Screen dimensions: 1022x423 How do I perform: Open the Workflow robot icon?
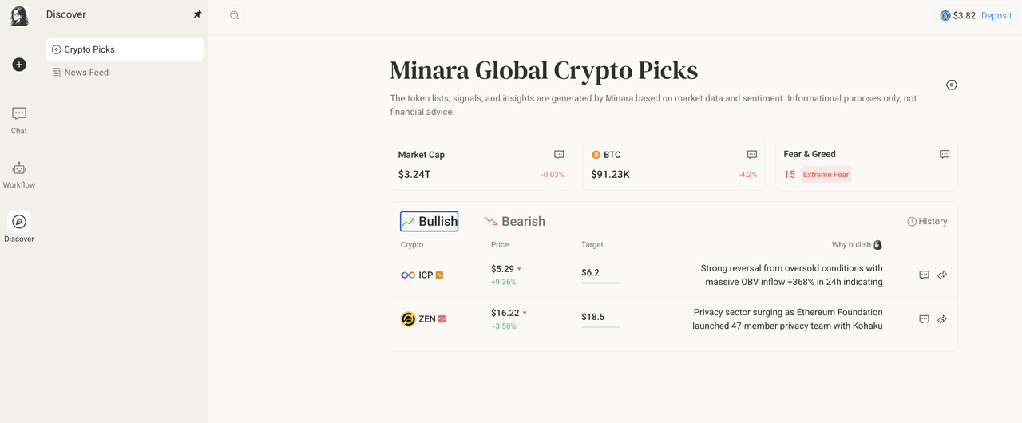[19, 168]
